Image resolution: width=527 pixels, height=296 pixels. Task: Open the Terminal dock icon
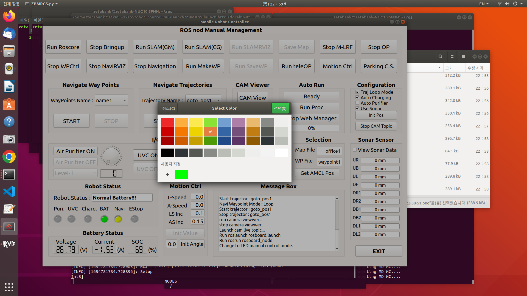tap(9, 174)
